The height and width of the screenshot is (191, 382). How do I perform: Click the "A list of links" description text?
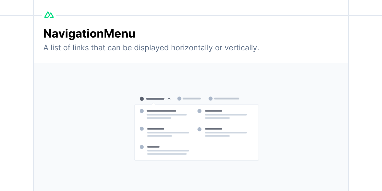click(x=151, y=48)
